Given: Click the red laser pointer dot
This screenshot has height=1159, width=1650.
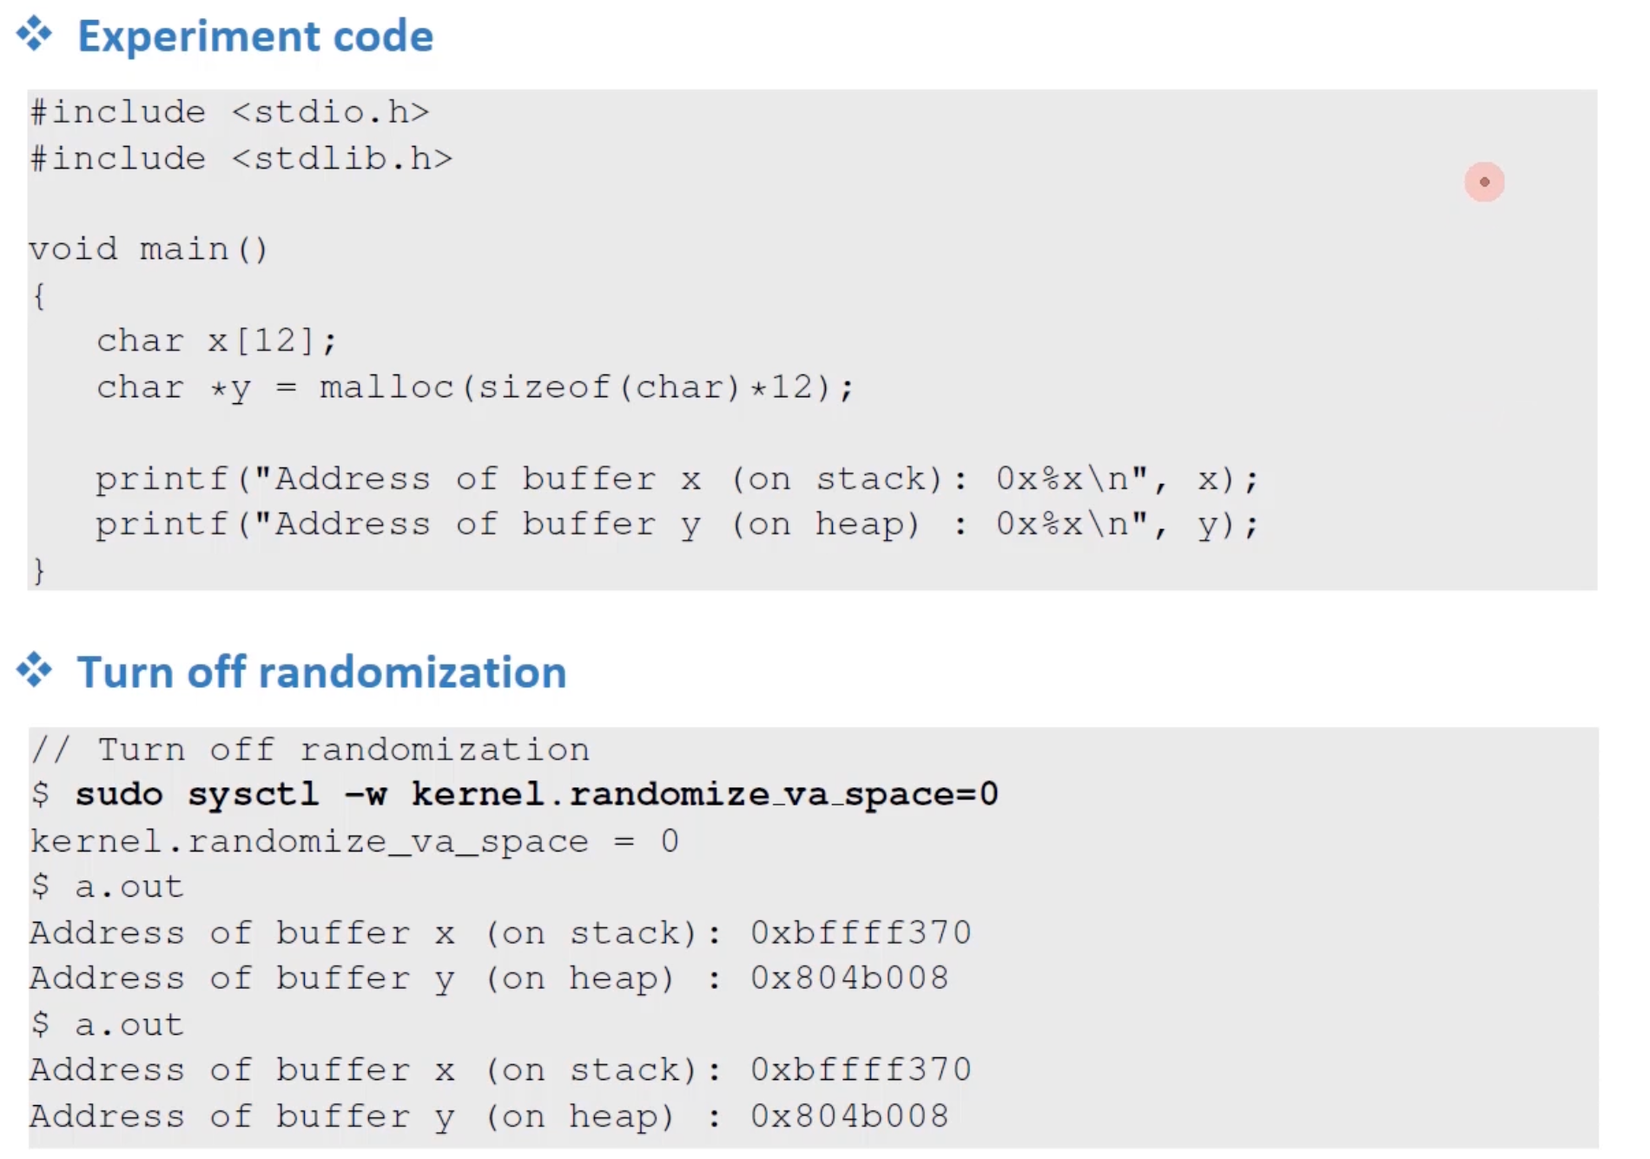Looking at the screenshot, I should (1484, 182).
